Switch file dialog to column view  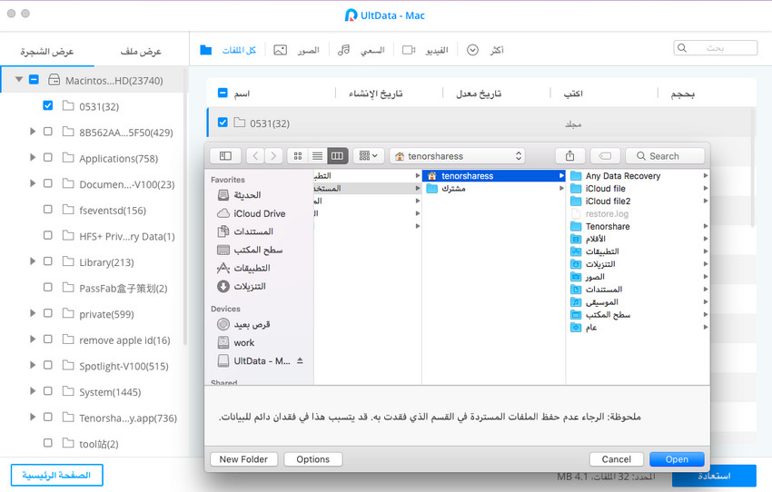click(337, 156)
